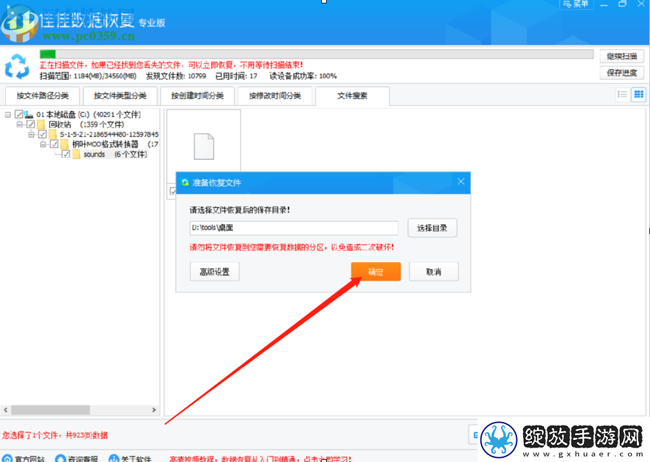
Task: Toggle the checkbox under the file thumbnail
Action: tap(173, 191)
